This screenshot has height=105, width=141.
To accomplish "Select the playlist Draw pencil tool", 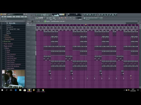I will point(31,21).
